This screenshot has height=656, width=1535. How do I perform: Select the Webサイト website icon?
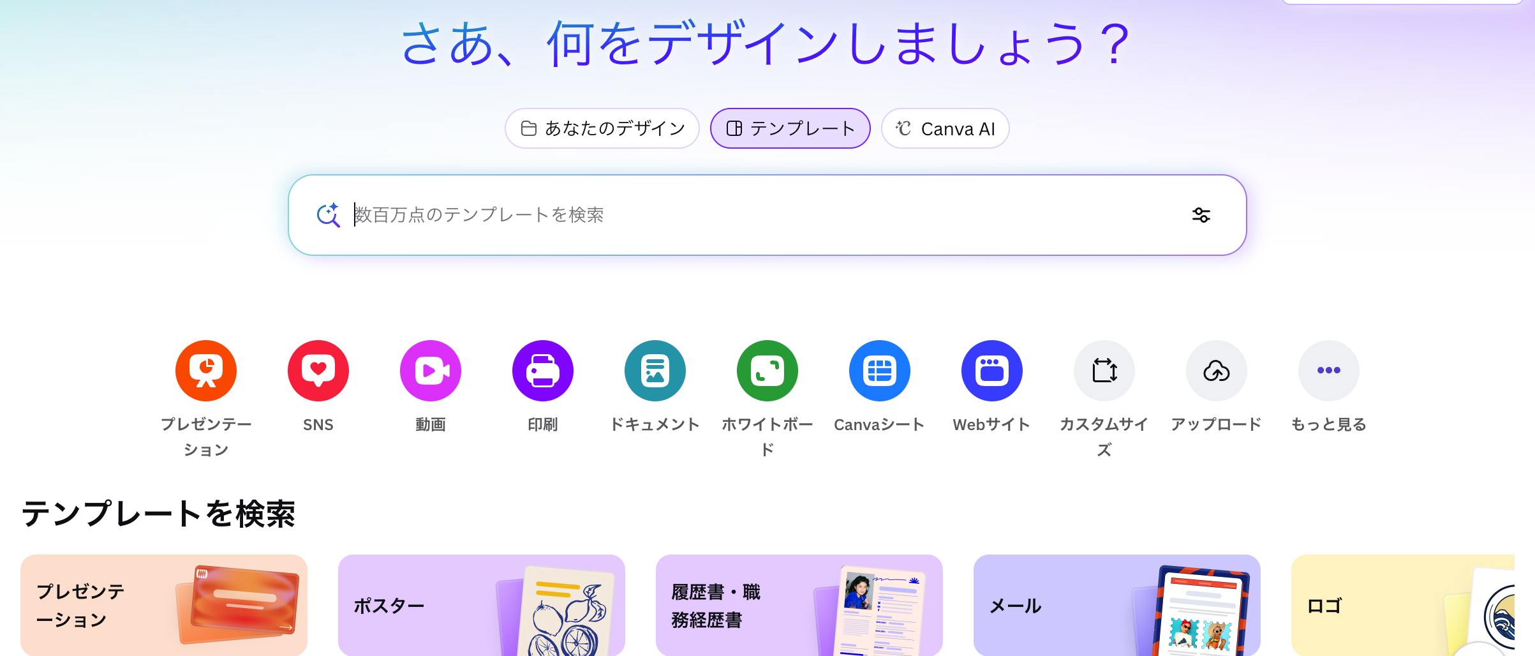tap(992, 371)
